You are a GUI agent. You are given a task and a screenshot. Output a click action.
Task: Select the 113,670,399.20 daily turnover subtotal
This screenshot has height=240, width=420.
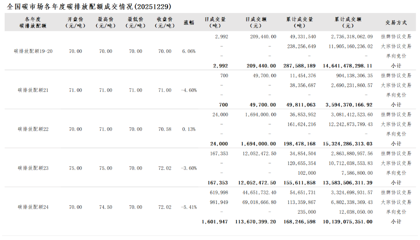click(256, 222)
